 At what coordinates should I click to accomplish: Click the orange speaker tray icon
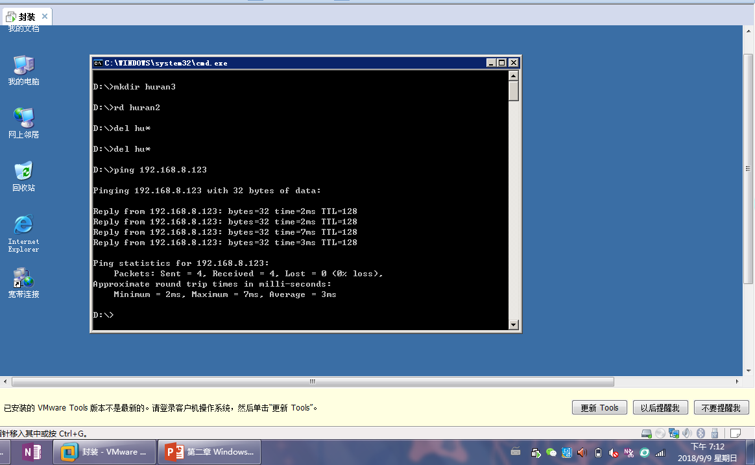pos(582,453)
